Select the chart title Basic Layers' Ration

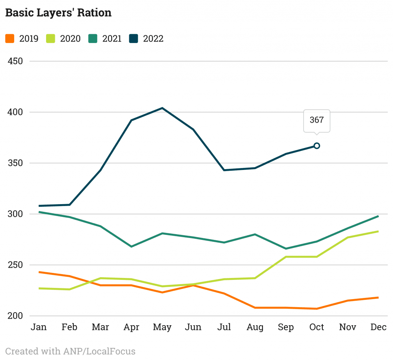[58, 12]
